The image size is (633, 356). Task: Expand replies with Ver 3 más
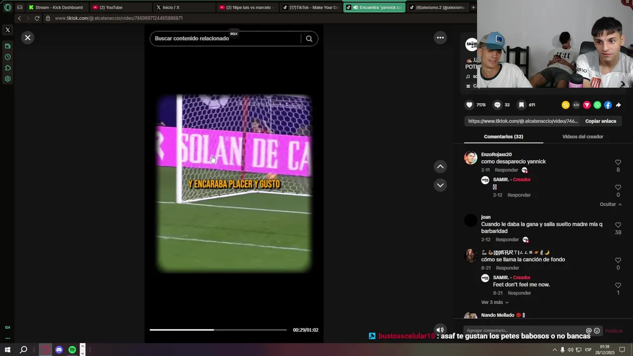[x=495, y=302]
